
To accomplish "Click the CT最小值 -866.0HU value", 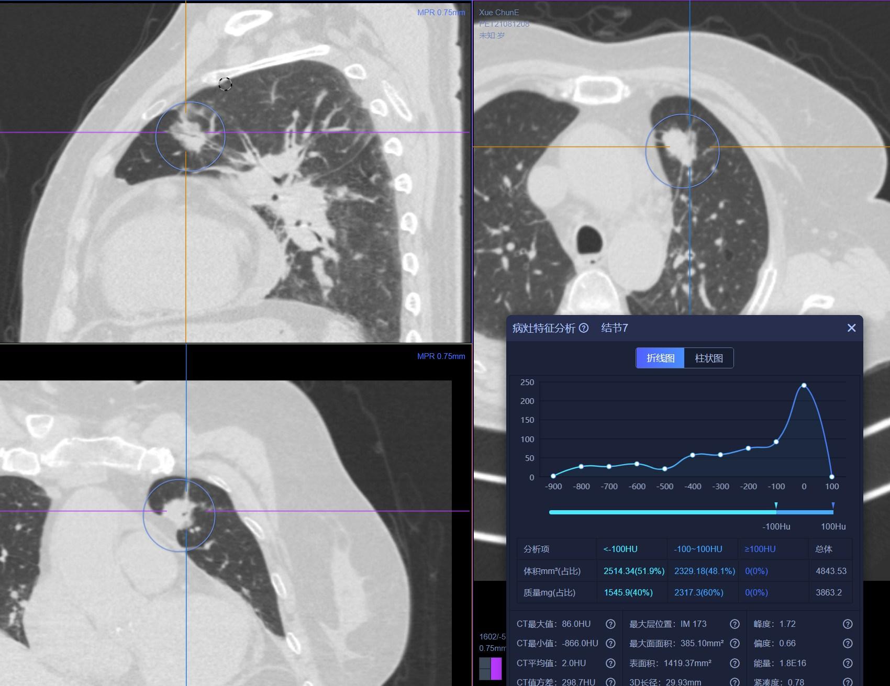I will [580, 643].
